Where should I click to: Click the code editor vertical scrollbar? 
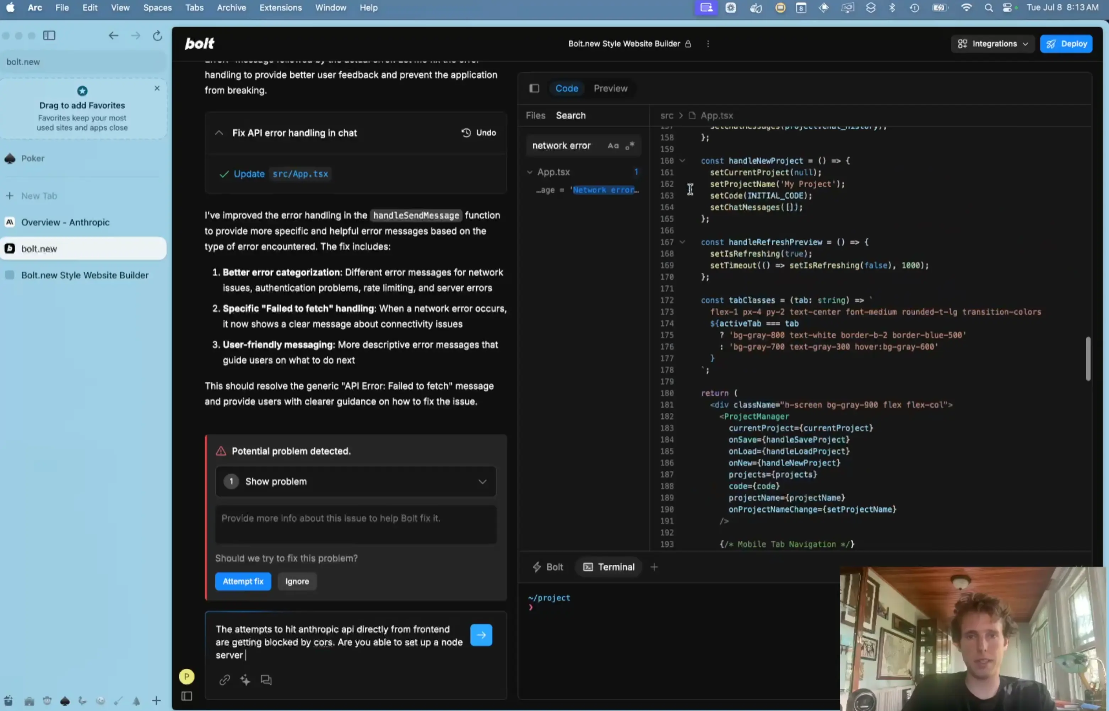(x=1088, y=359)
